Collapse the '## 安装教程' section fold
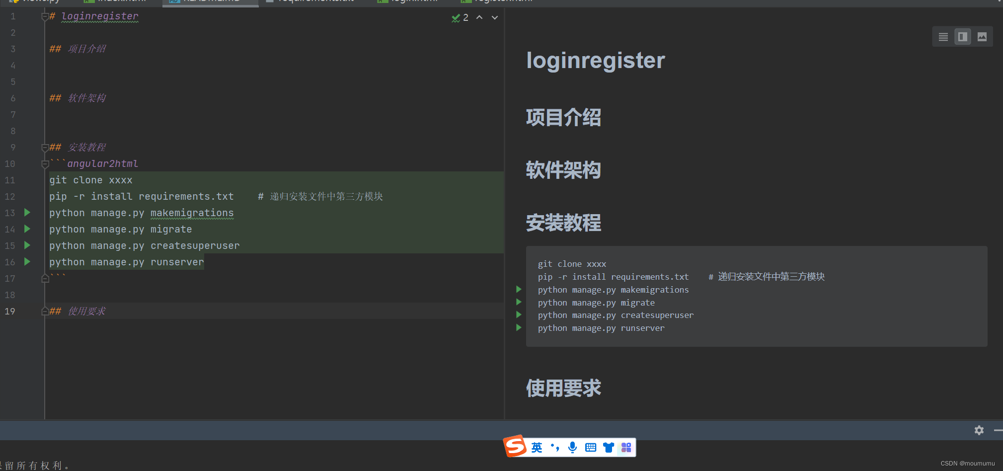1003x471 pixels. pyautogui.click(x=45, y=148)
